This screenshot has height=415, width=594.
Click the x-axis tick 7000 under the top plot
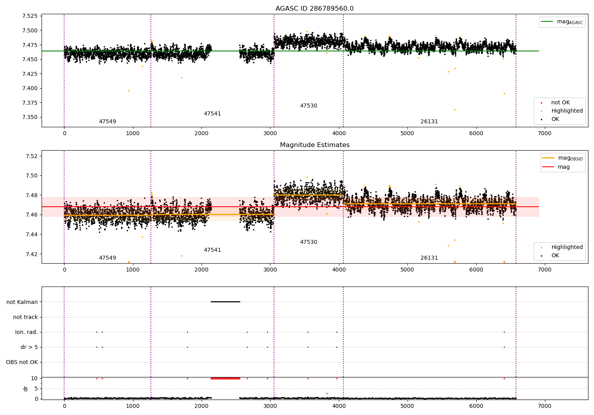pyautogui.click(x=544, y=134)
